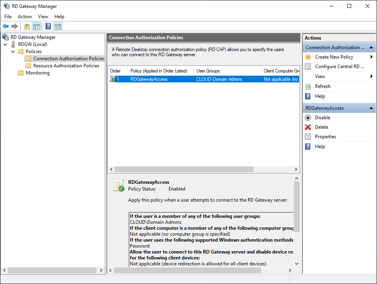
Task: Open the View menu
Action: point(43,17)
